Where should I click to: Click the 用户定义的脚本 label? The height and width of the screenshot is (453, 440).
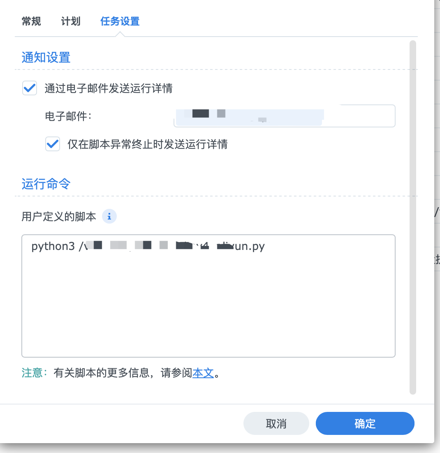[x=58, y=216]
